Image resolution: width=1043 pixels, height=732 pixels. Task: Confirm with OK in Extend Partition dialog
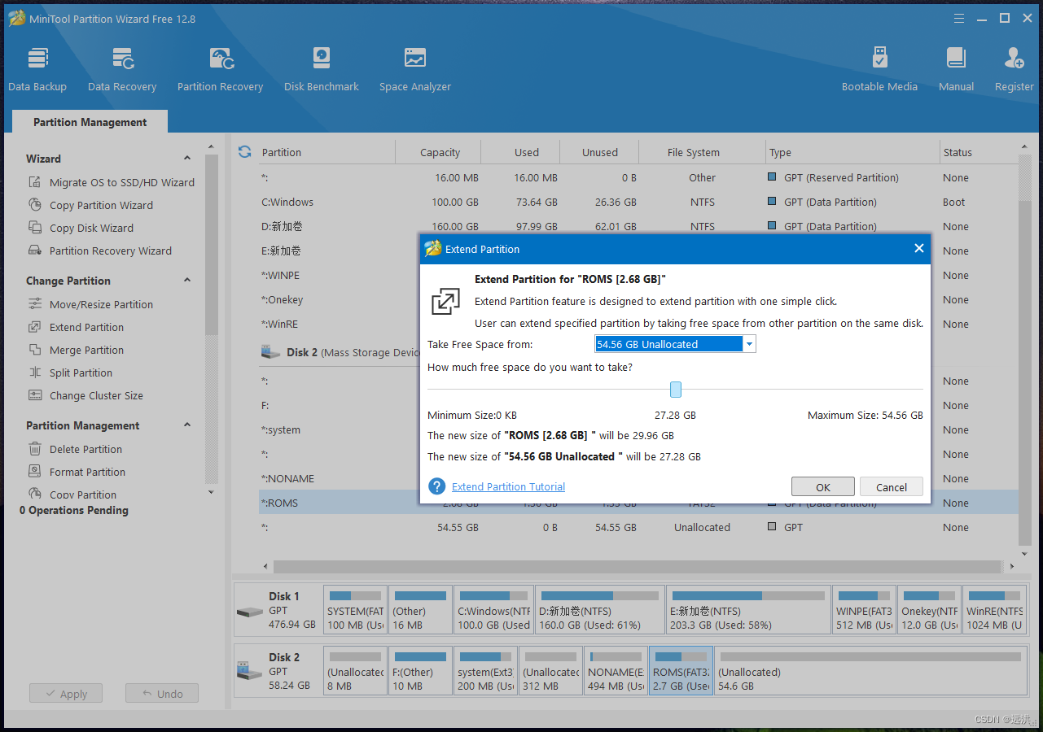click(x=823, y=487)
